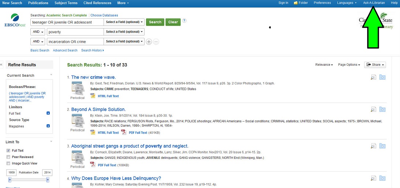Open Publications in top menu
Viewport: 400px width, 188px height.
[x=38, y=3]
